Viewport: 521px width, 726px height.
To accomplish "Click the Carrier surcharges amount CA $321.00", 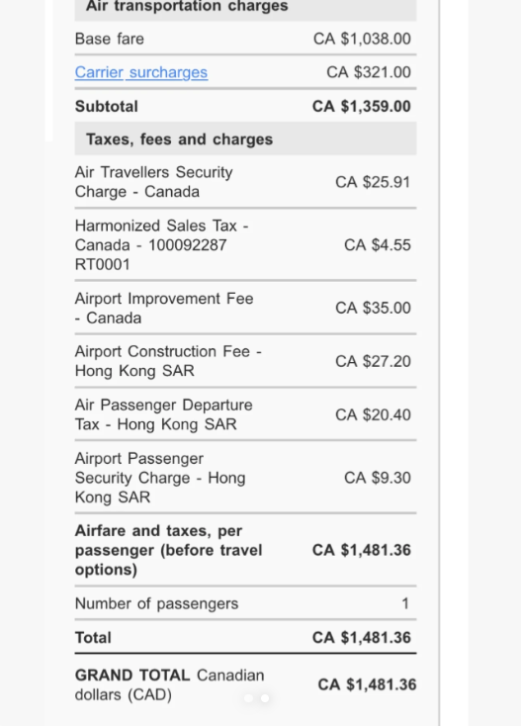I will 369,72.
